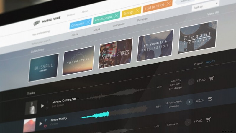The width and height of the screenshot is (236, 133).
Task: Add Mercury track with plus icon
Action: click(47, 102)
